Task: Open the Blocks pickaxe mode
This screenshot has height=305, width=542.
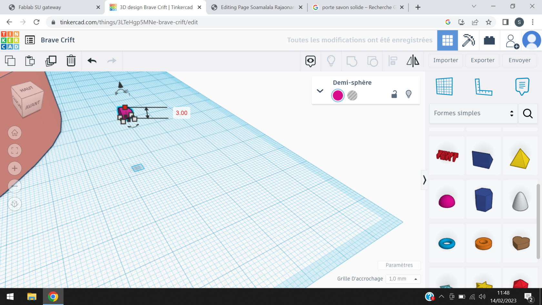Action: [468, 40]
